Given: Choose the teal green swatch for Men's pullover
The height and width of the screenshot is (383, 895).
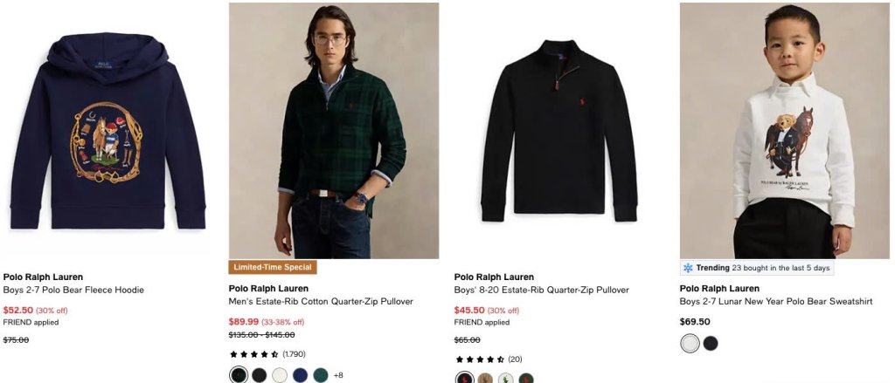Looking at the screenshot, I should pos(321,375).
